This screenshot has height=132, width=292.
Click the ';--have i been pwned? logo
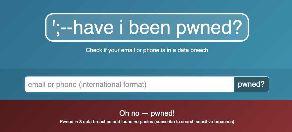coord(147,27)
